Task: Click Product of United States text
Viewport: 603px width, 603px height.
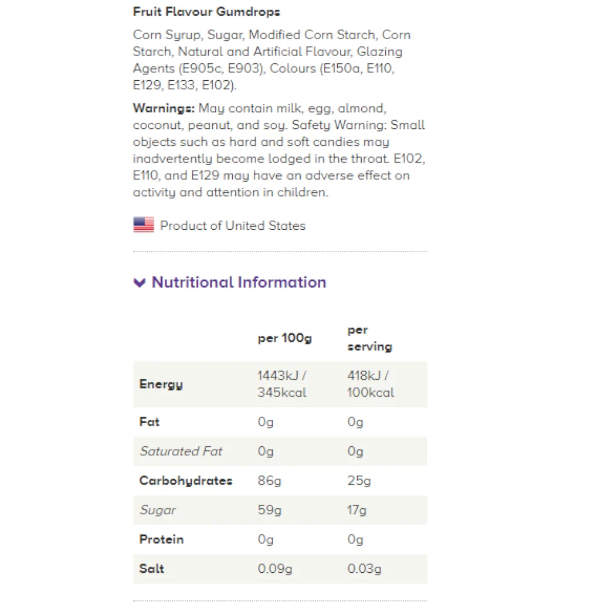Action: (x=233, y=226)
